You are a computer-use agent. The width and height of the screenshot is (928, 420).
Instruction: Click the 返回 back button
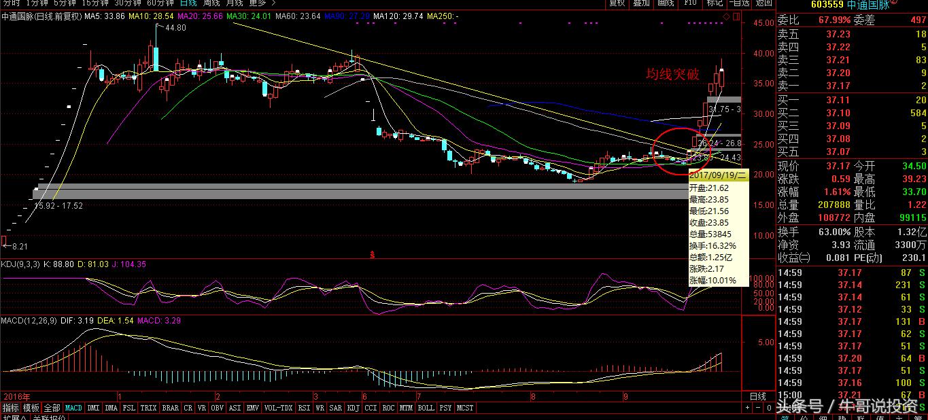[763, 3]
